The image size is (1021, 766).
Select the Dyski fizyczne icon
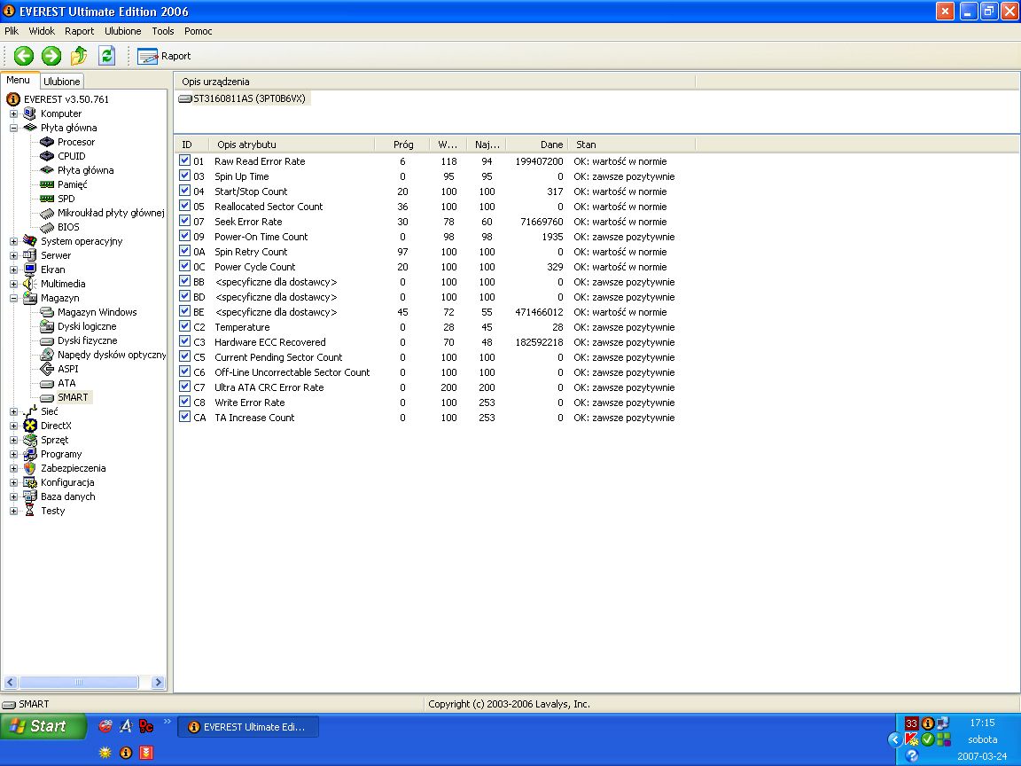pos(47,340)
